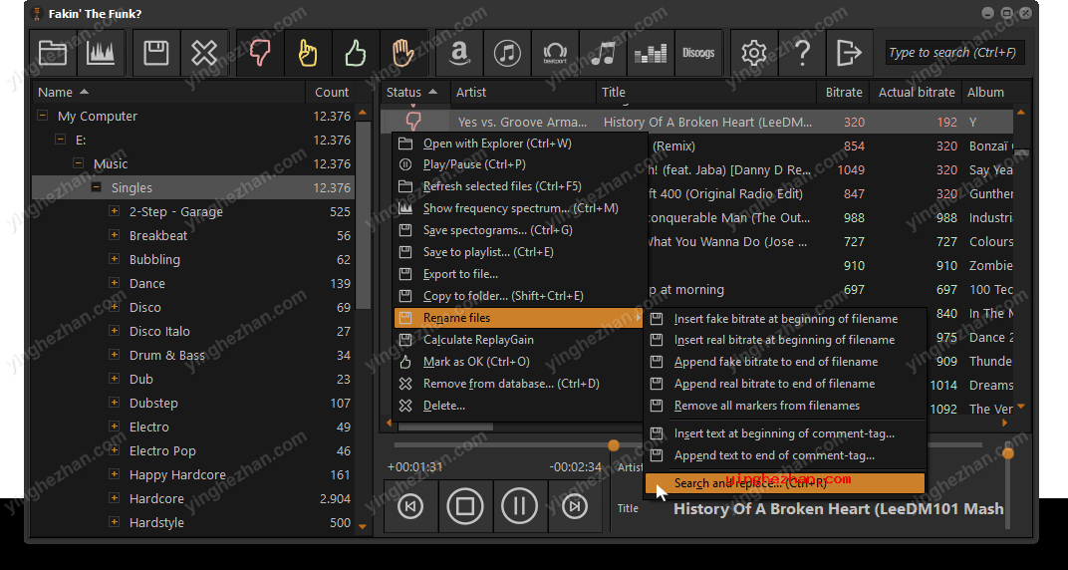
Task: Choose Delete from context menu
Action: [x=519, y=406]
